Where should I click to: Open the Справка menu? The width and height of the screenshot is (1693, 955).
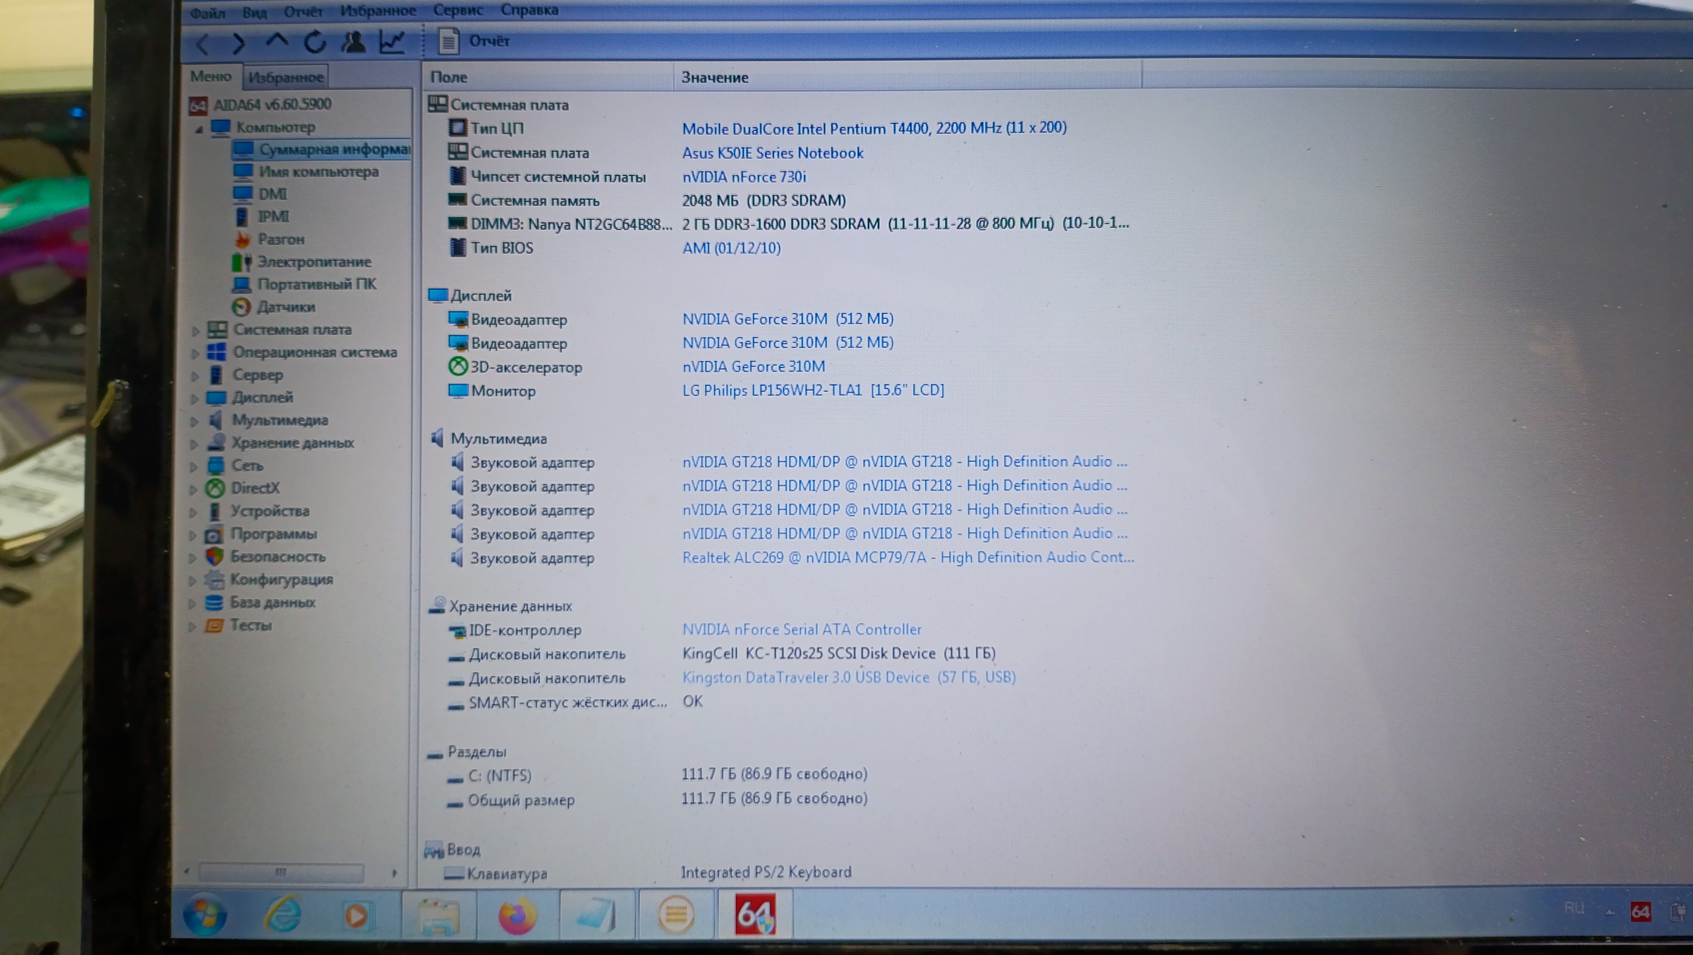point(530,10)
